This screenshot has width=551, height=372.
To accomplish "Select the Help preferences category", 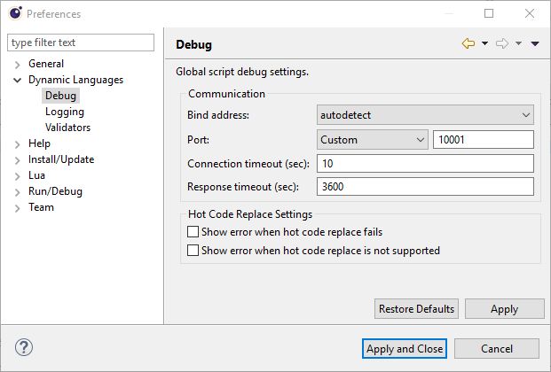I will [x=39, y=143].
